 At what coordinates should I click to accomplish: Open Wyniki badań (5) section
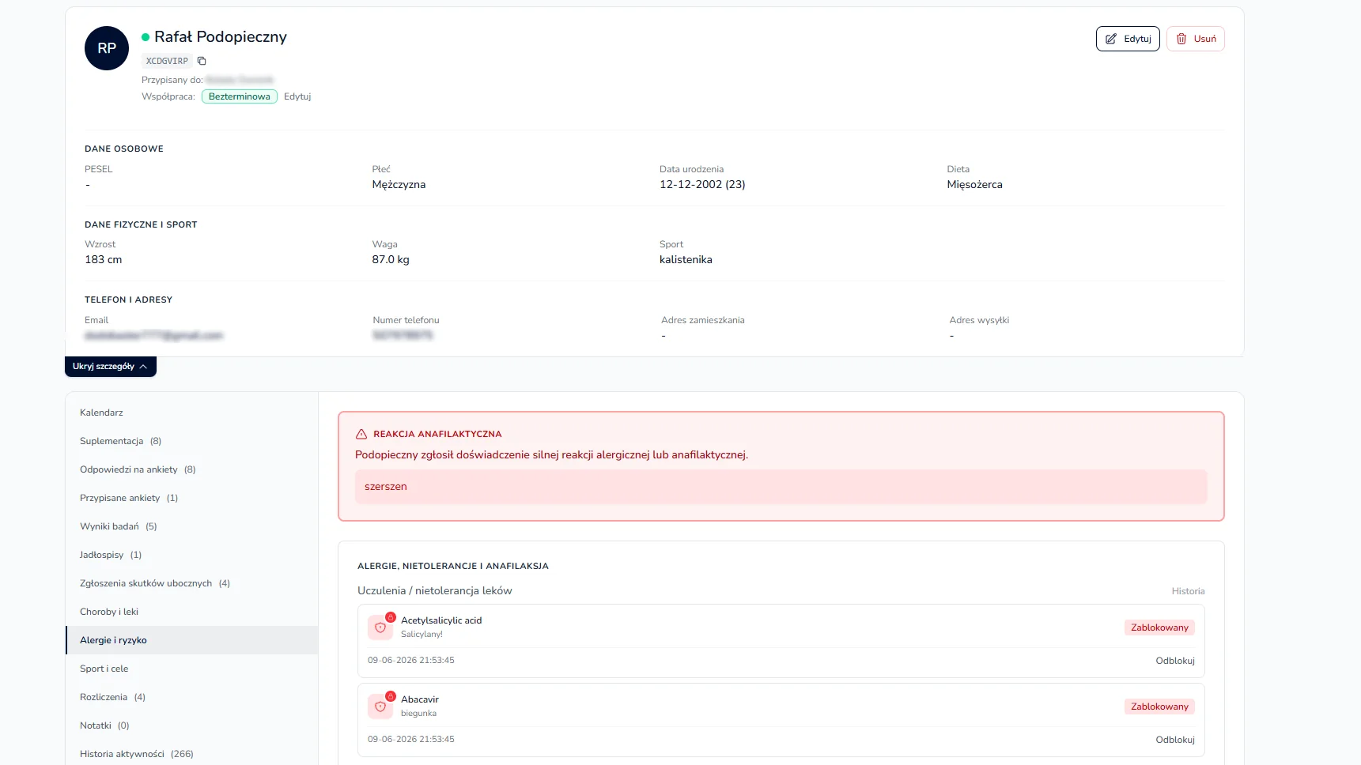[192, 526]
